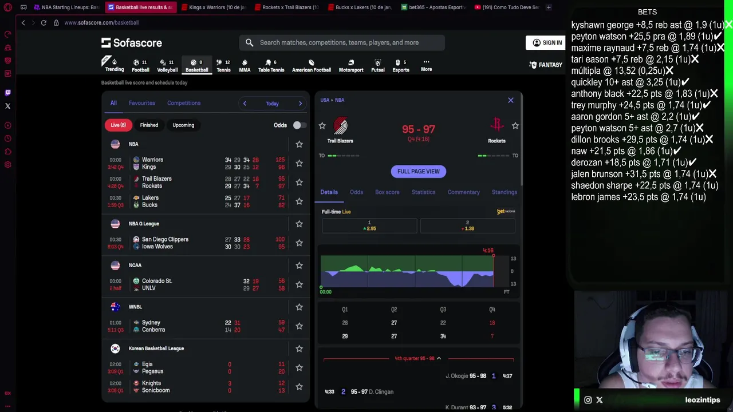Favourite the NBA G League star
This screenshot has height=412, width=733.
tap(299, 224)
